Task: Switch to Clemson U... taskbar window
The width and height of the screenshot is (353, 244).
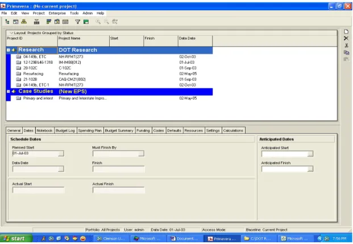Action: tap(111, 238)
